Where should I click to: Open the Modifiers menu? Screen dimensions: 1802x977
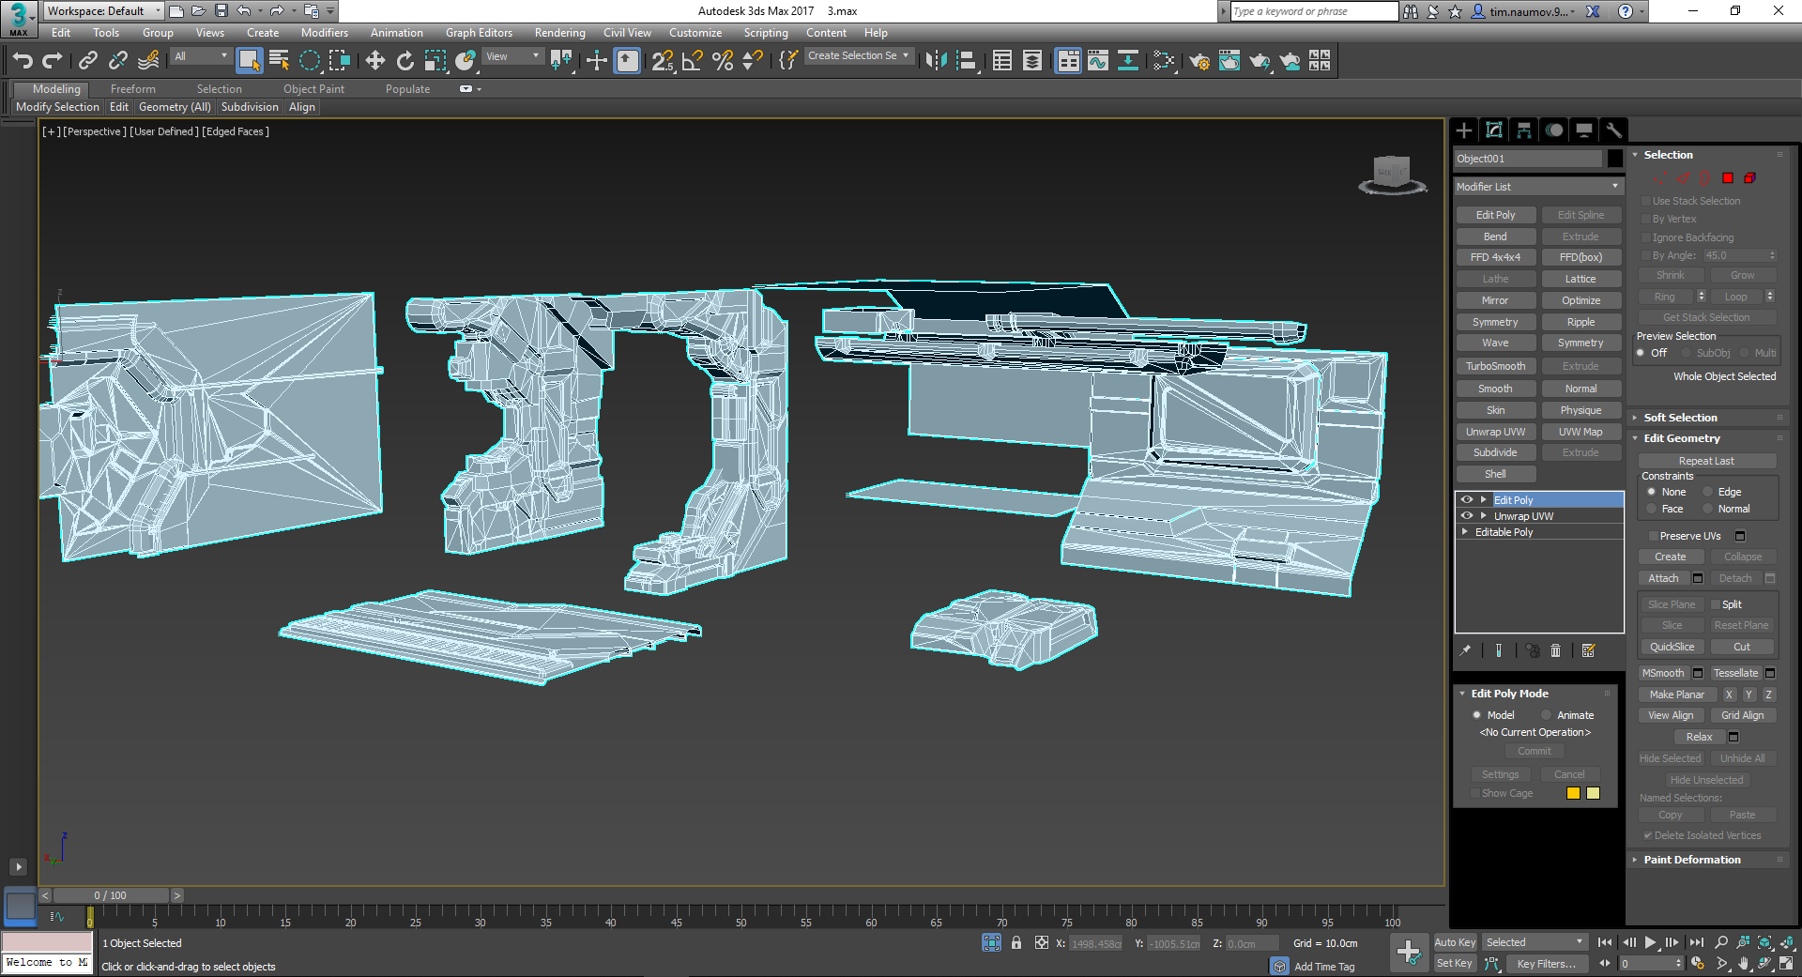(325, 33)
